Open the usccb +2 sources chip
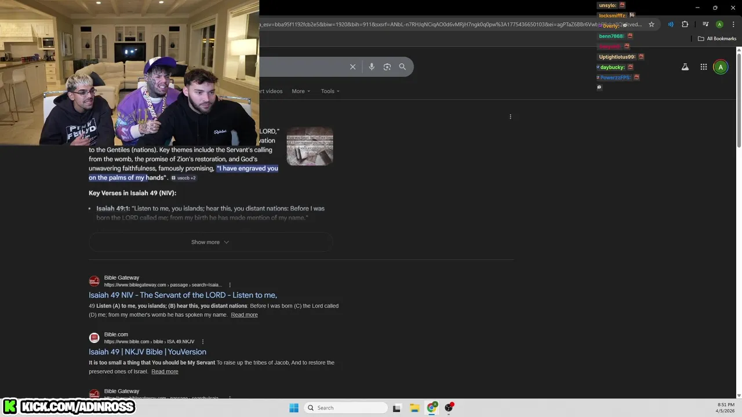The width and height of the screenshot is (742, 417). (183, 178)
